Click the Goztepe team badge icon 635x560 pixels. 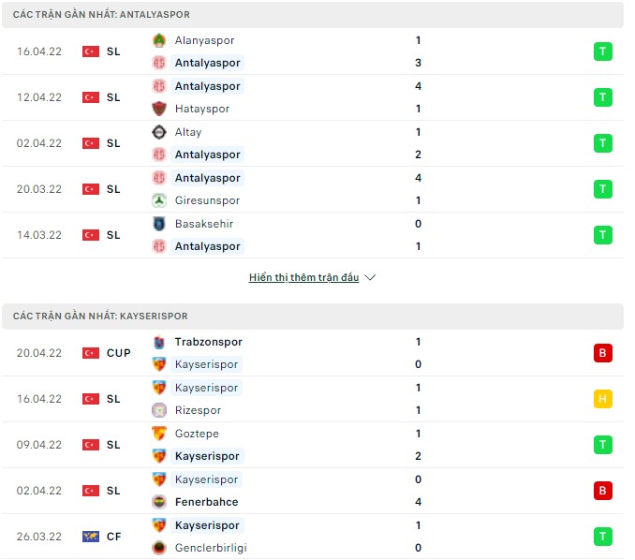(159, 434)
